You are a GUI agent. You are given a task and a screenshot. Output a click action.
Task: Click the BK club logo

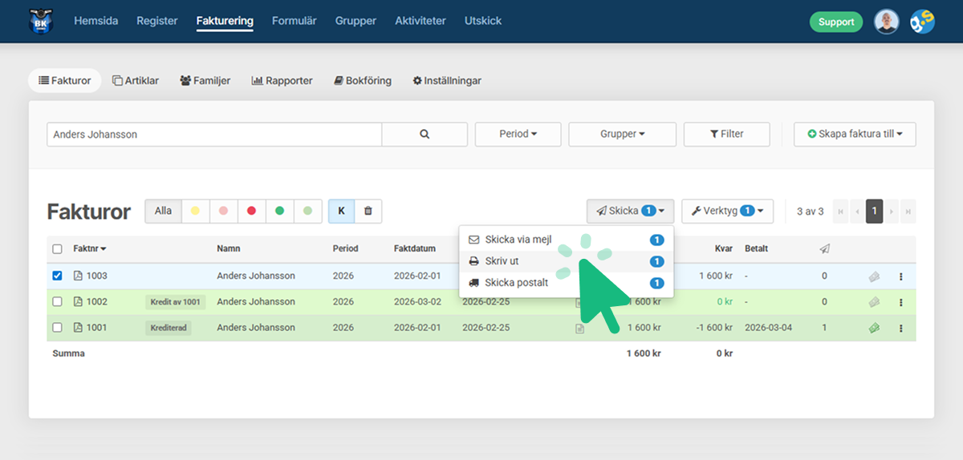pos(39,22)
